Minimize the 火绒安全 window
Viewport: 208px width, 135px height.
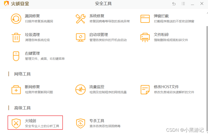(192, 5)
